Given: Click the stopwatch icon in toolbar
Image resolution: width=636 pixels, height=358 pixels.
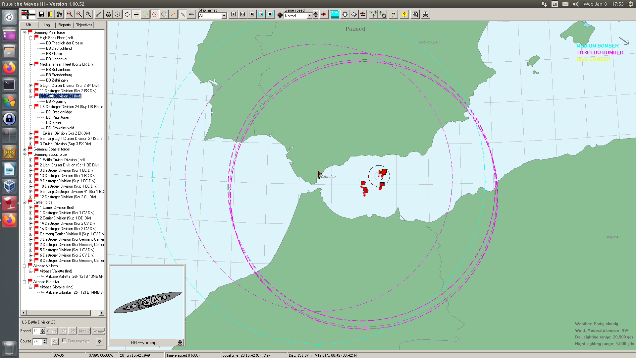Looking at the screenshot, I should point(345,14).
